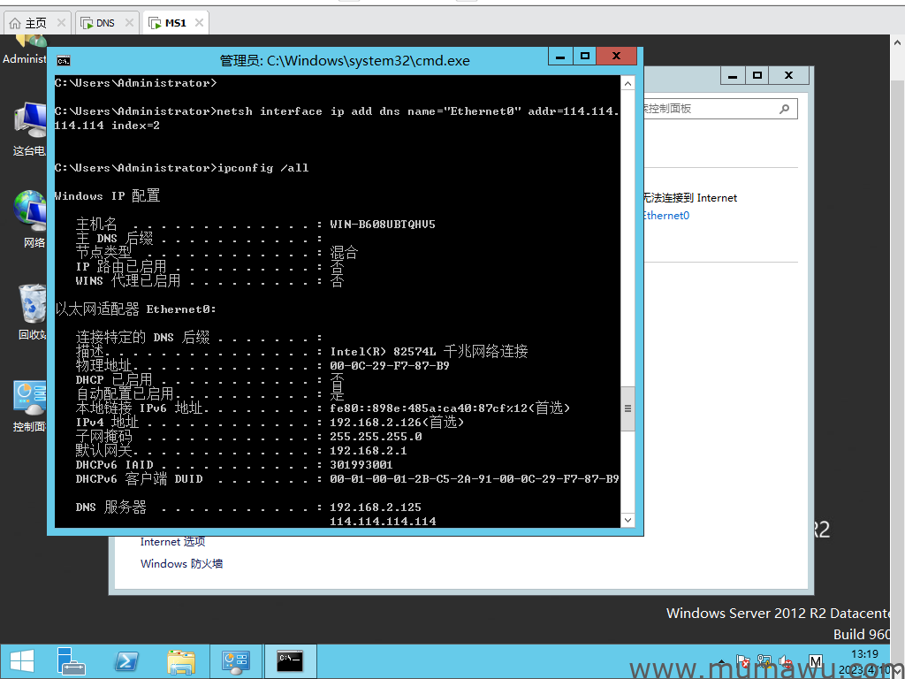Open the Internet 选项 link
The height and width of the screenshot is (679, 905).
[172, 542]
